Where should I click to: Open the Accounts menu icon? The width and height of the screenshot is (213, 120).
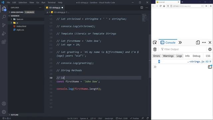[4, 104]
